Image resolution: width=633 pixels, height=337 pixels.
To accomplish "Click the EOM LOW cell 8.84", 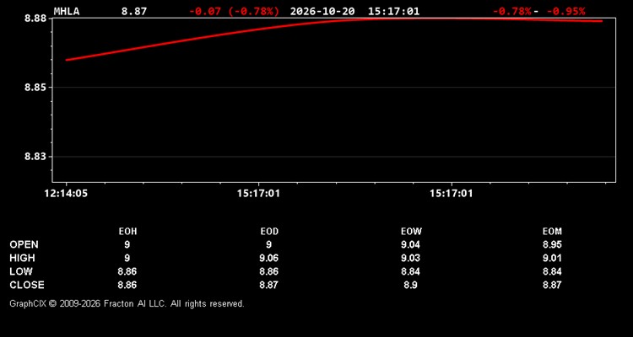I will 552,271.
